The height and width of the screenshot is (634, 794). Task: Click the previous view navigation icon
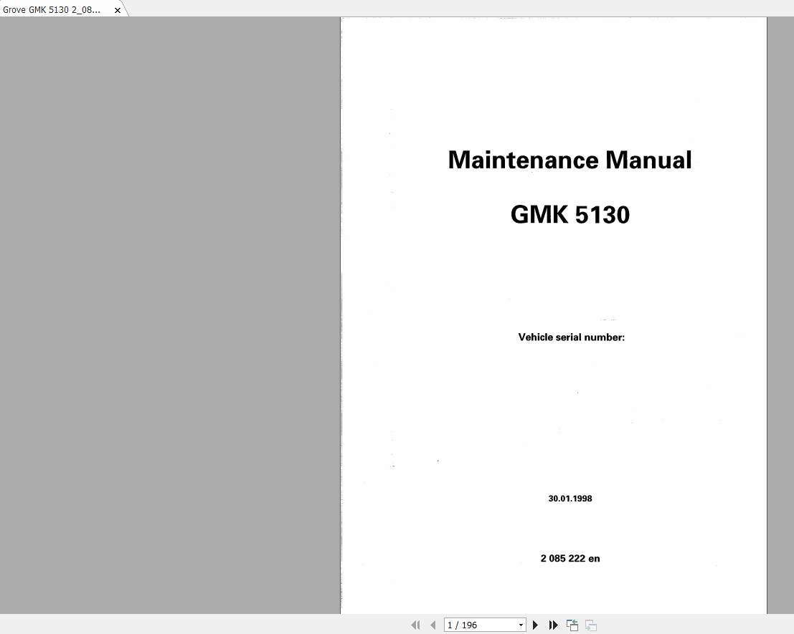(x=572, y=625)
